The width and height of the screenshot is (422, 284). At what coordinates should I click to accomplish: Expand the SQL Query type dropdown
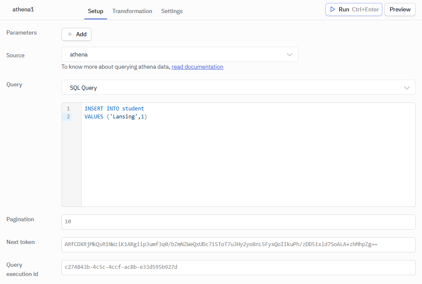pos(238,88)
